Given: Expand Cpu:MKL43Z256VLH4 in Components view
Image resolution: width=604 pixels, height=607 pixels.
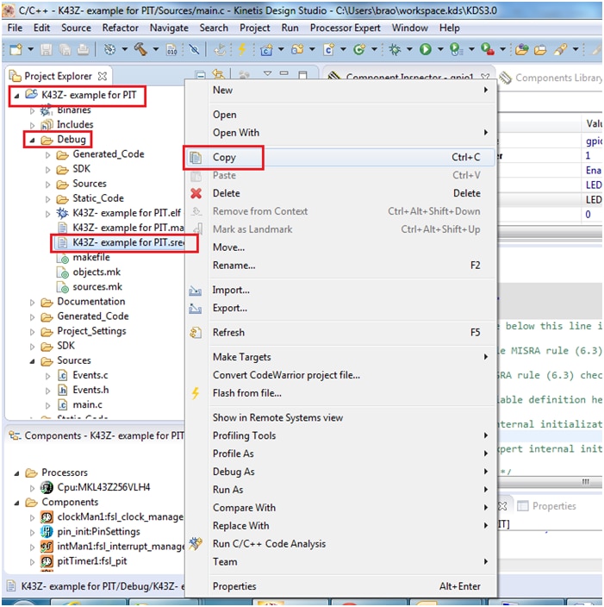Looking at the screenshot, I should (32, 488).
